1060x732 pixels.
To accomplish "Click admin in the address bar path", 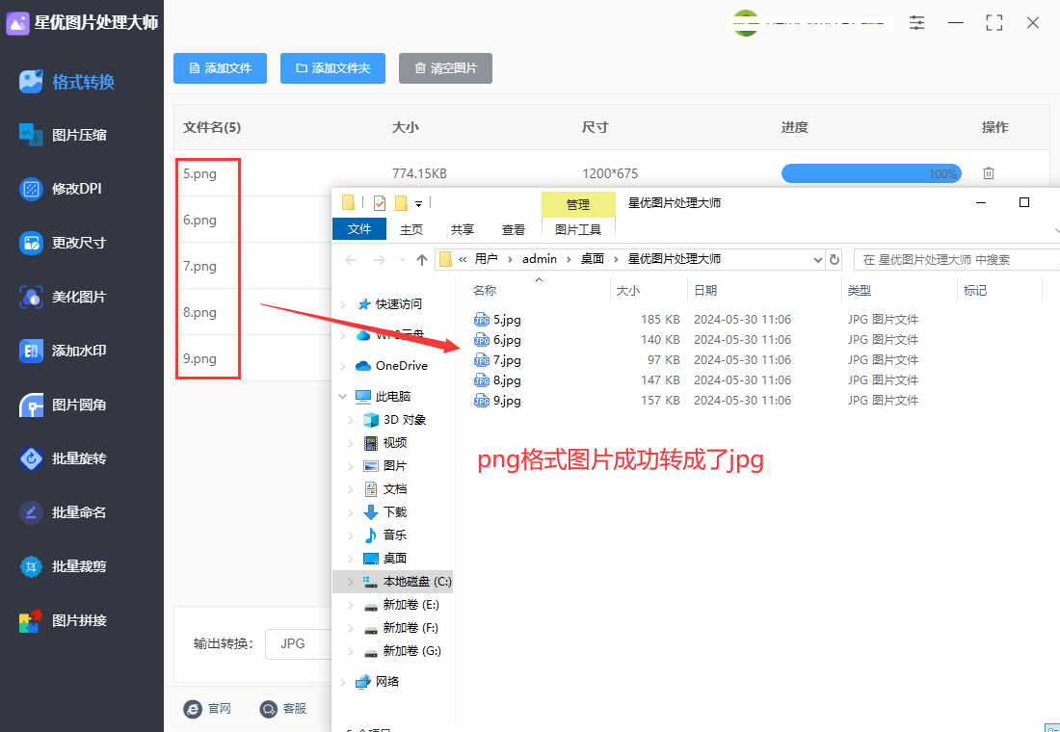I will 540,259.
